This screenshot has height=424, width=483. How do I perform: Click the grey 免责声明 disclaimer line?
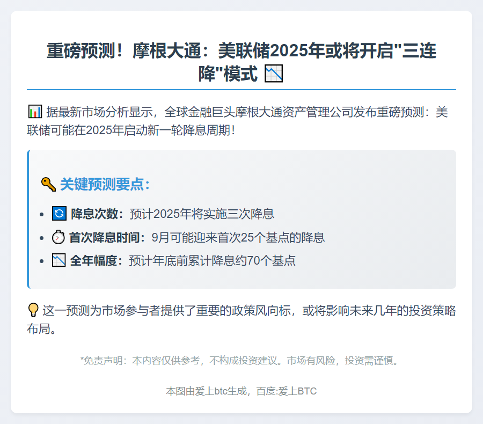pos(241,360)
